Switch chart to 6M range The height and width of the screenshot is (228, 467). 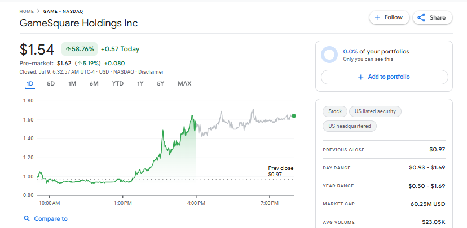tap(94, 84)
